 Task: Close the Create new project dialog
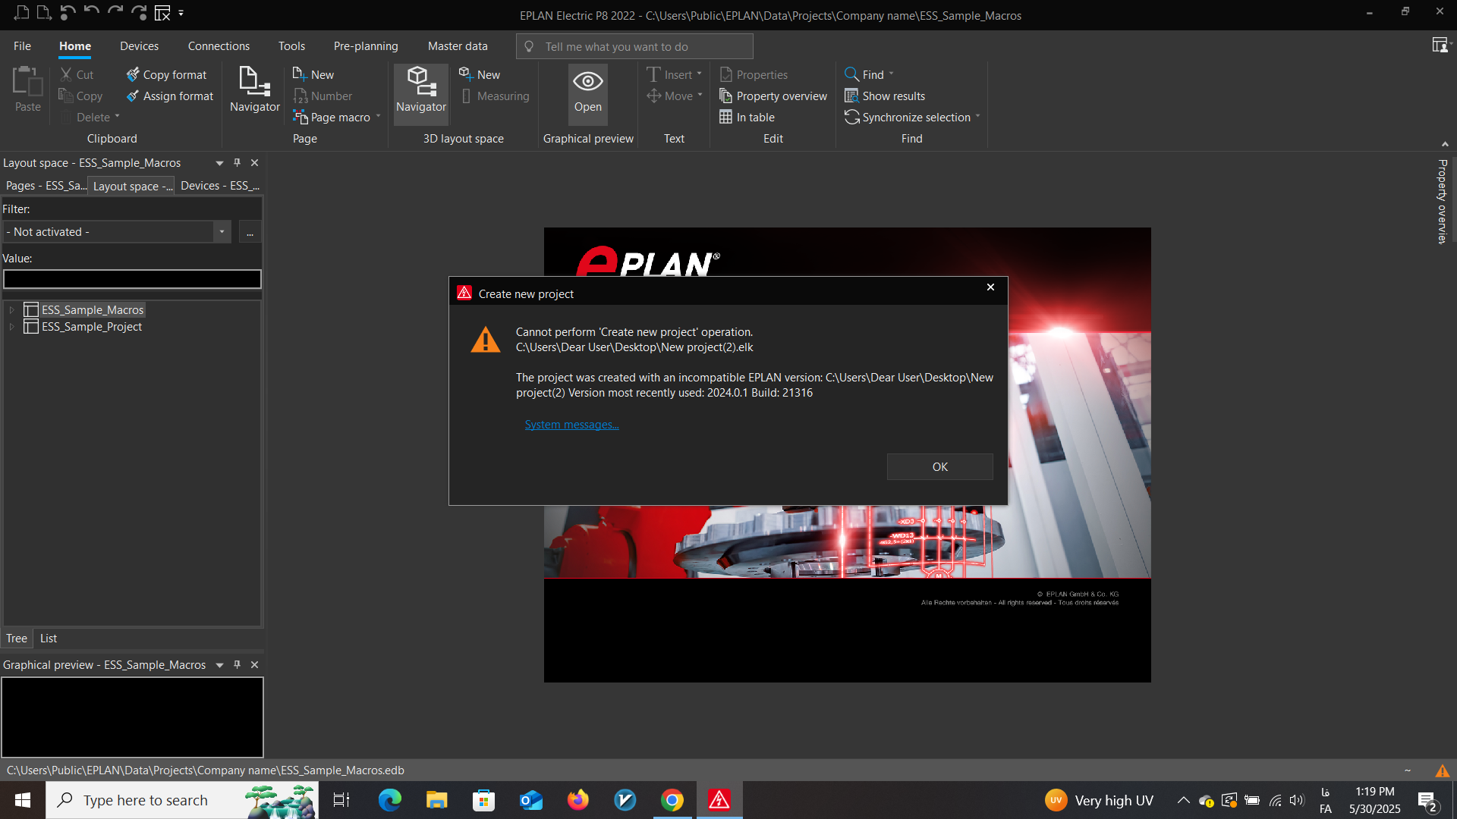pyautogui.click(x=990, y=287)
